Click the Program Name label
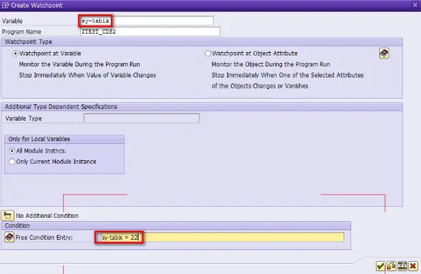Screen dimensions: 421x274 tap(21, 32)
